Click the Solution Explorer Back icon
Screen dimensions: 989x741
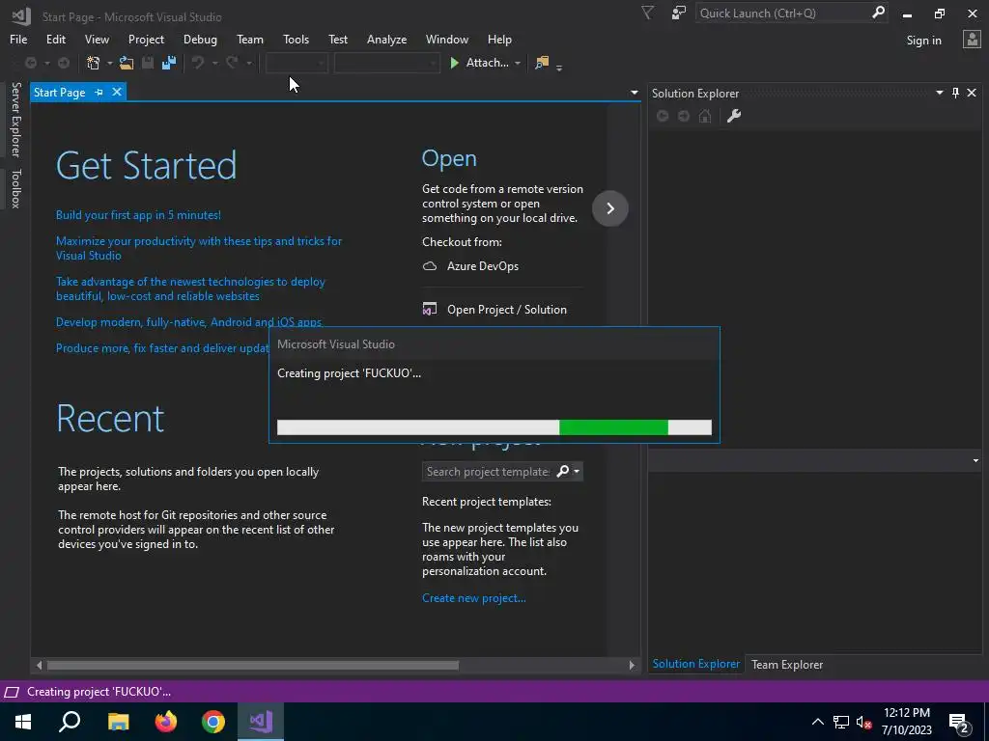663,116
